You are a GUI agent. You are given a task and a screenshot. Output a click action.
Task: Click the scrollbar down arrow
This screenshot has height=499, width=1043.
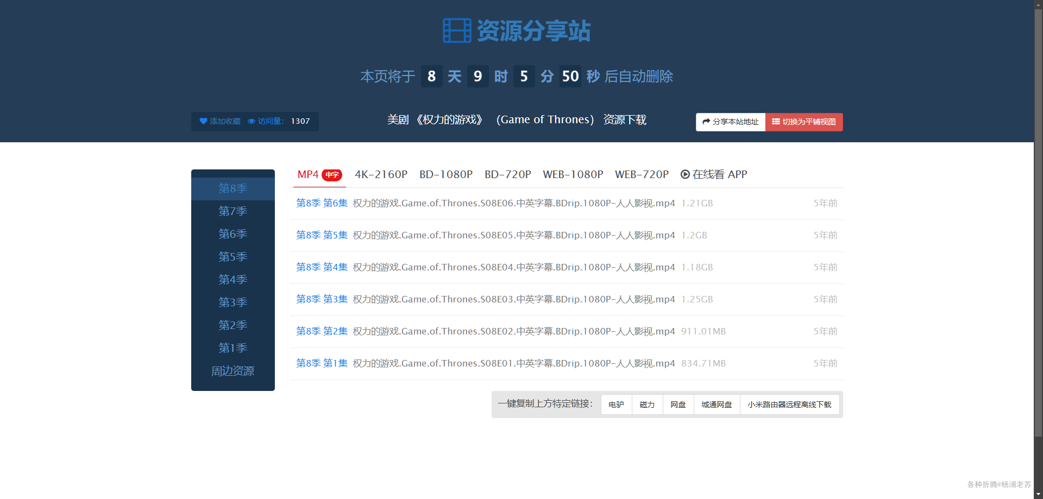tap(1038, 494)
